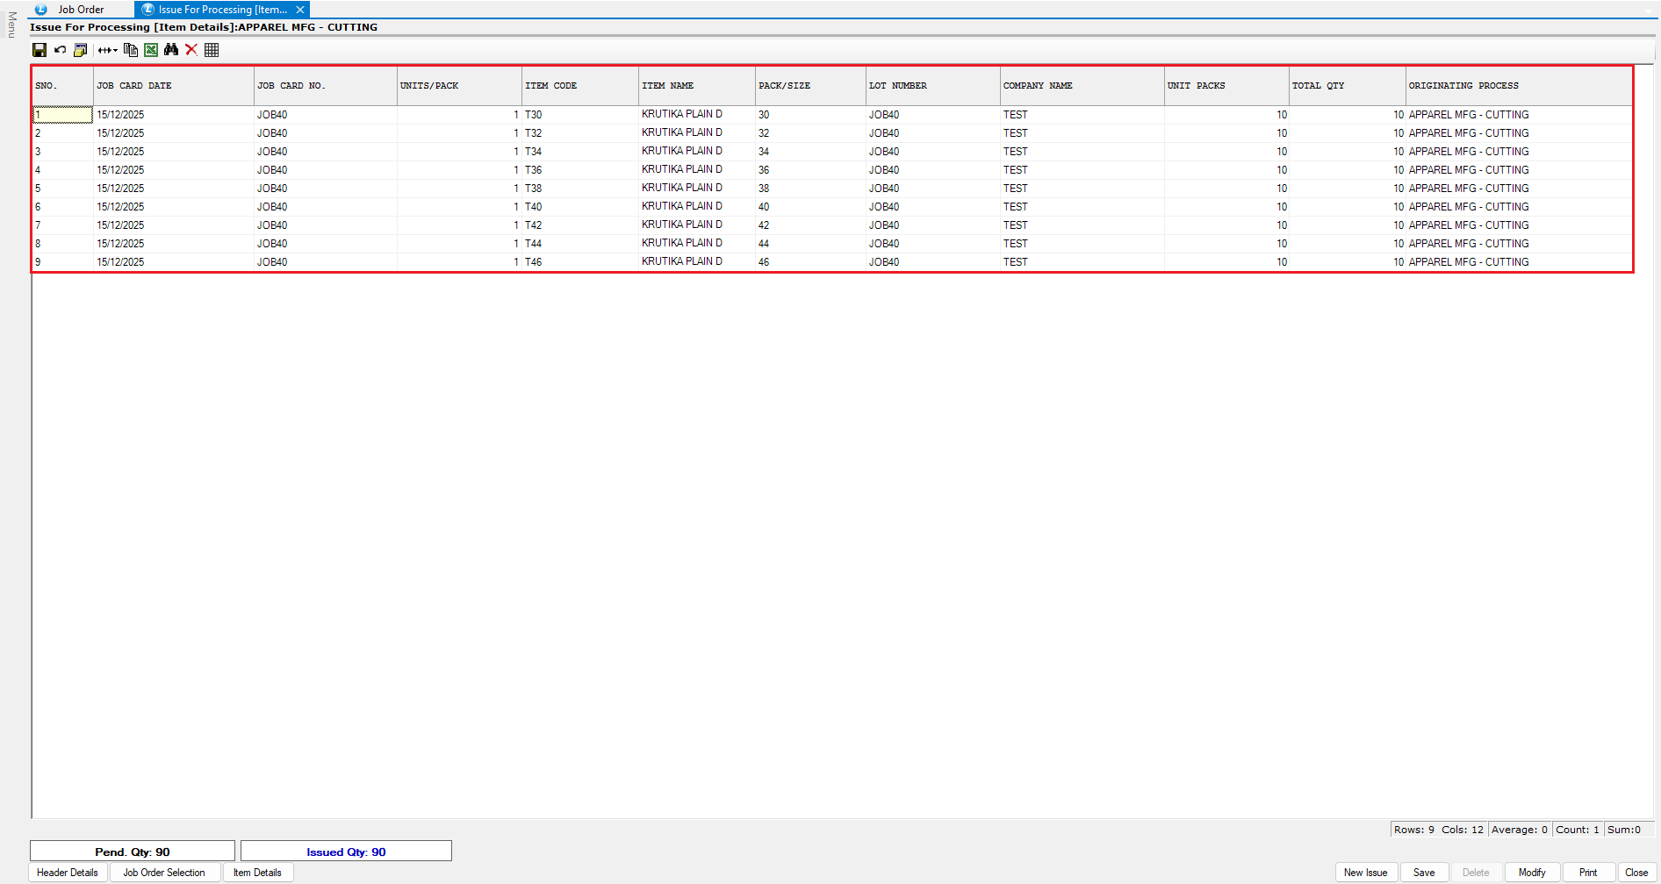Open the column width dropdown arrow
1661x884 pixels.
(x=115, y=51)
